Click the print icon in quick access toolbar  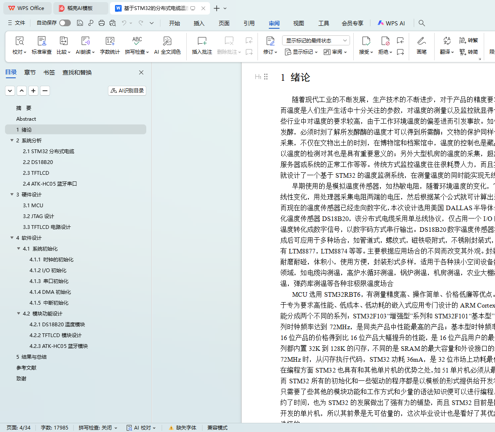pos(102,23)
